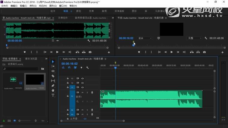The width and height of the screenshot is (228, 128).
Task: Pick the Pen tool
Action: pyautogui.click(x=53, y=86)
